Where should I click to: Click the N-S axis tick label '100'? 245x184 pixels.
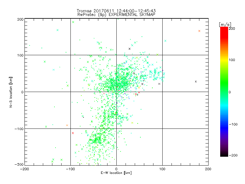coord(20,55)
